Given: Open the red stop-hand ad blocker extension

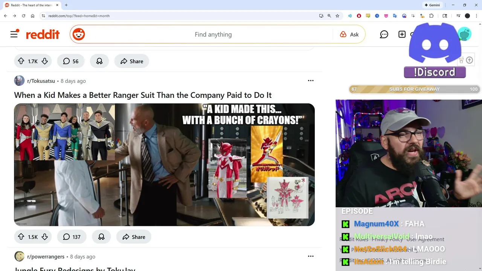Looking at the screenshot, I should coord(359,16).
